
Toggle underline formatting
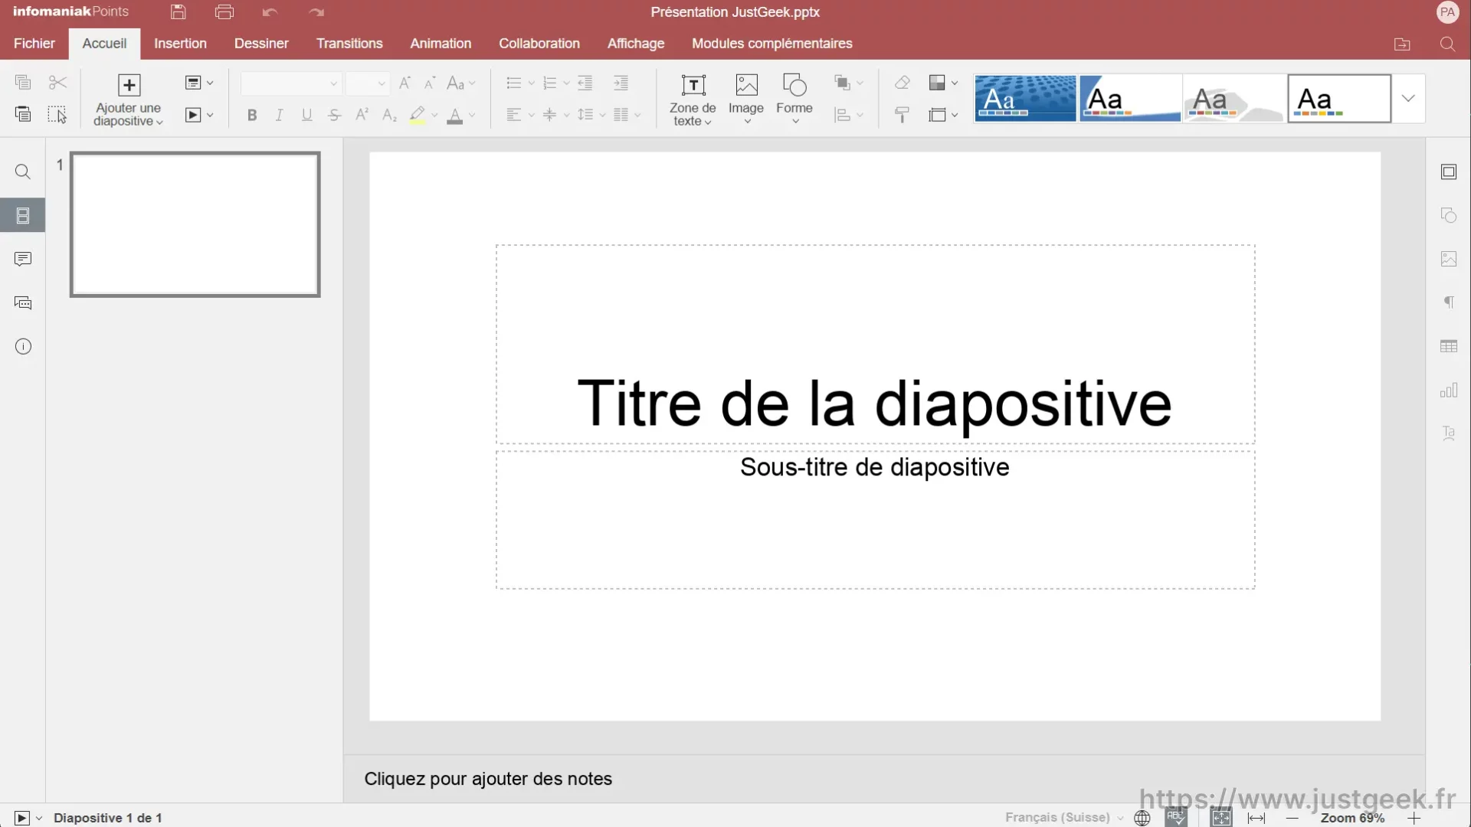pyautogui.click(x=307, y=115)
